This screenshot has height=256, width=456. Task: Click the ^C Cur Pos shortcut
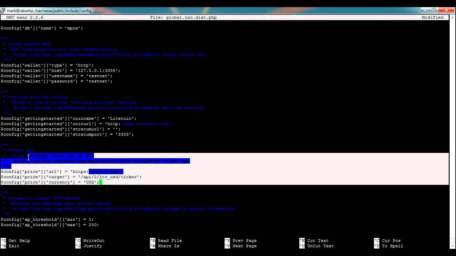tap(388, 241)
